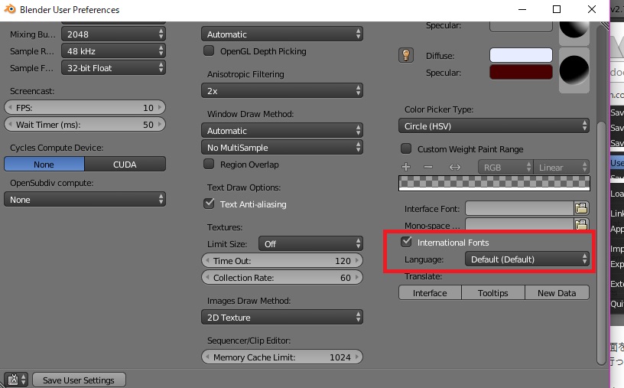Image resolution: width=624 pixels, height=388 pixels.
Task: Open No MultiSample dropdown
Action: pyautogui.click(x=282, y=147)
